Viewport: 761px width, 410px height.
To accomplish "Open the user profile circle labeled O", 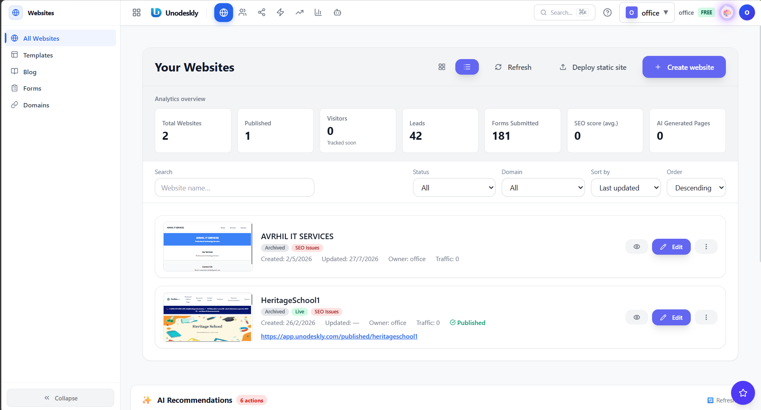I will click(x=747, y=13).
